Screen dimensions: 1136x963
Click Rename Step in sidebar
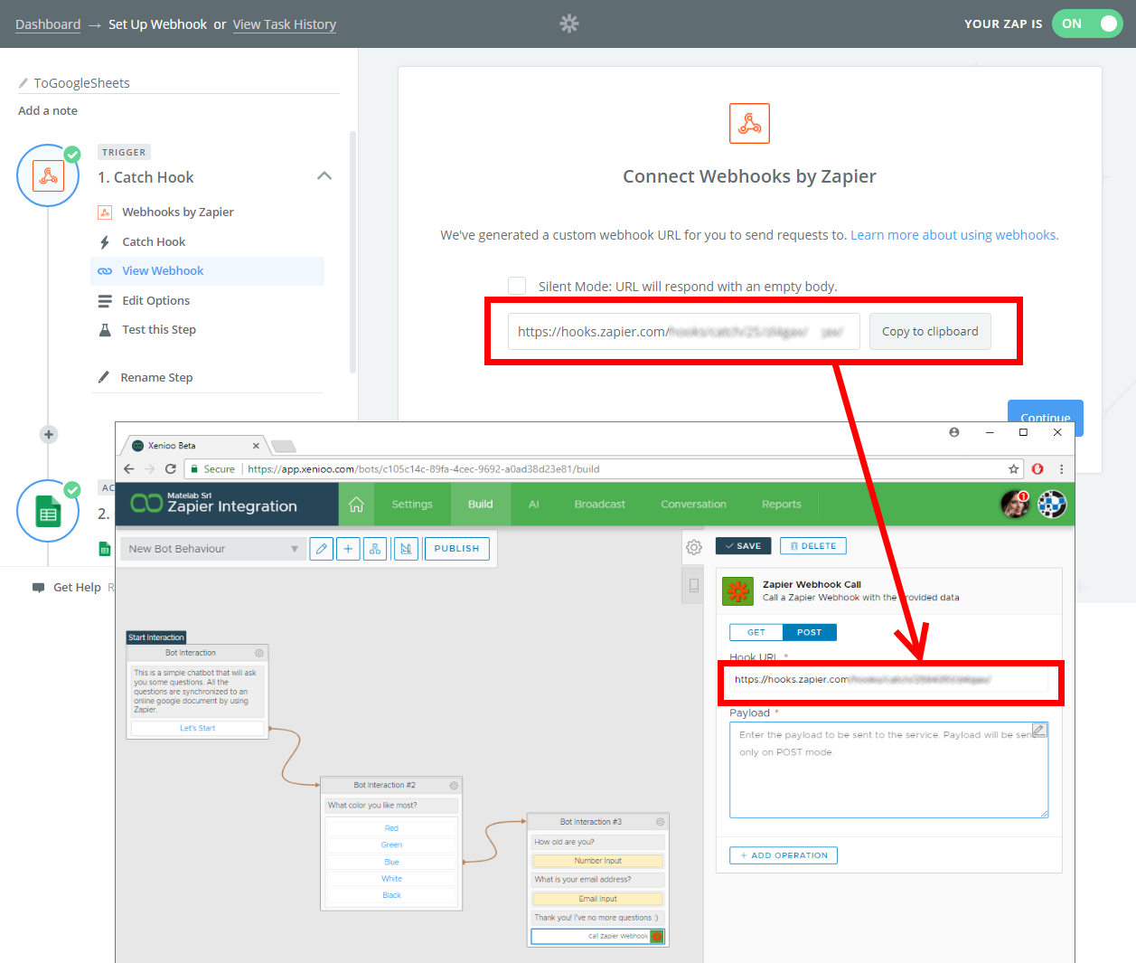156,378
